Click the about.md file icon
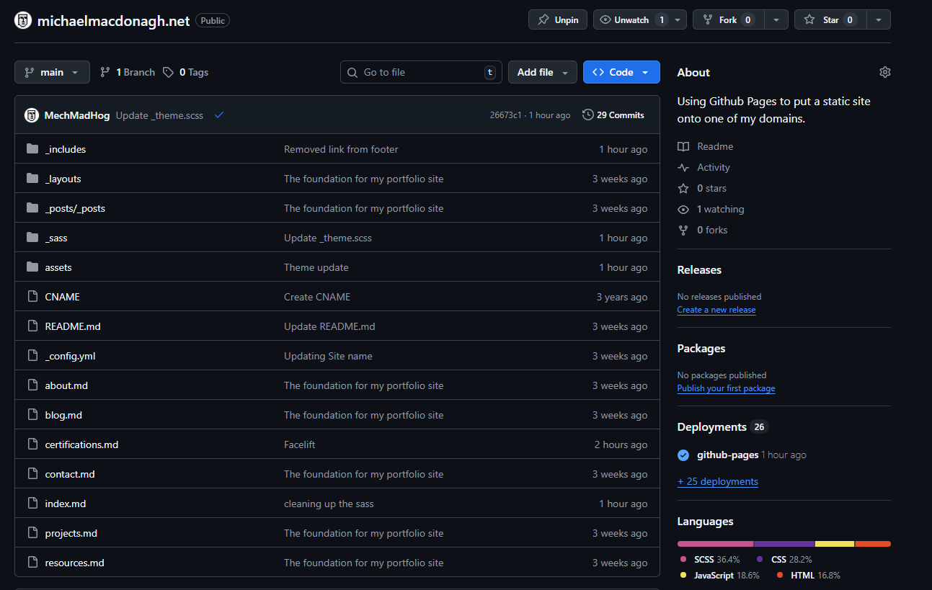Viewport: 932px width, 590px height. pyautogui.click(x=32, y=385)
